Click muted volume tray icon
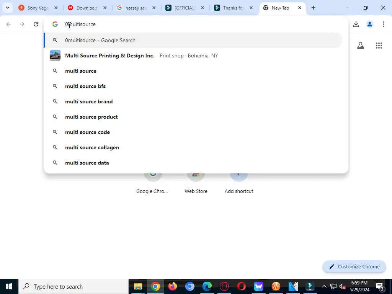 (x=342, y=286)
